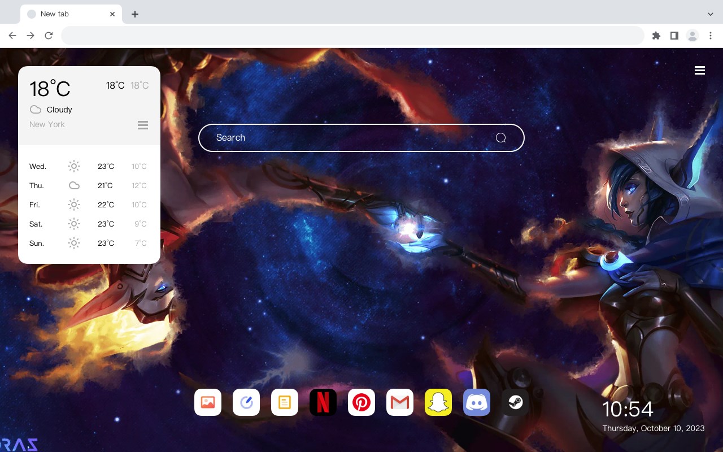Screen dimensions: 723x452
Task: Click the 18°C current temperature
Action: pyautogui.click(x=50, y=89)
